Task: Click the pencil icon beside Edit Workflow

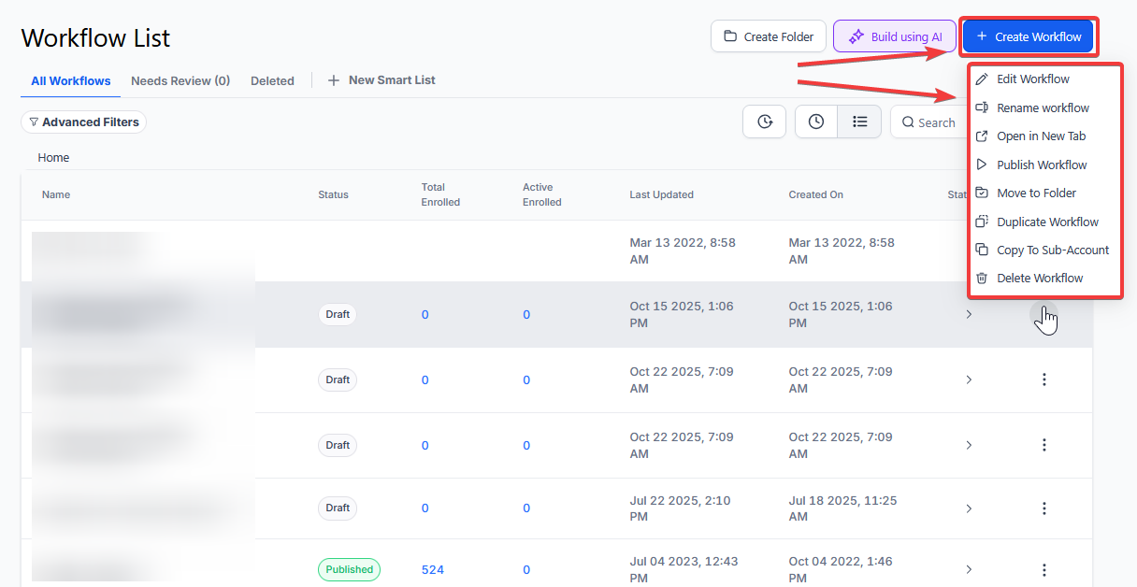Action: [x=982, y=79]
